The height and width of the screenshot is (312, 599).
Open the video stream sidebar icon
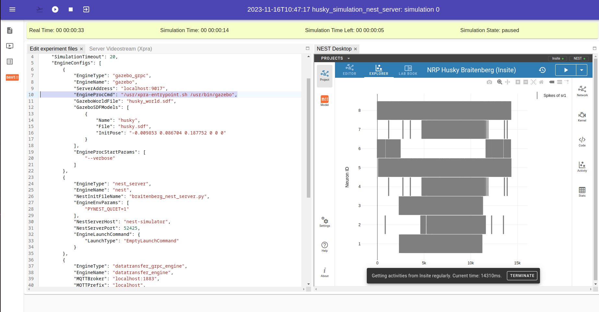(x=10, y=46)
